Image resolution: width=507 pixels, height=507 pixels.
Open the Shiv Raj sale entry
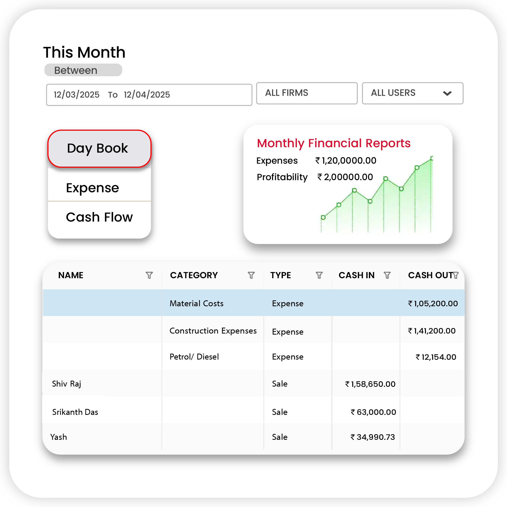[x=66, y=384]
